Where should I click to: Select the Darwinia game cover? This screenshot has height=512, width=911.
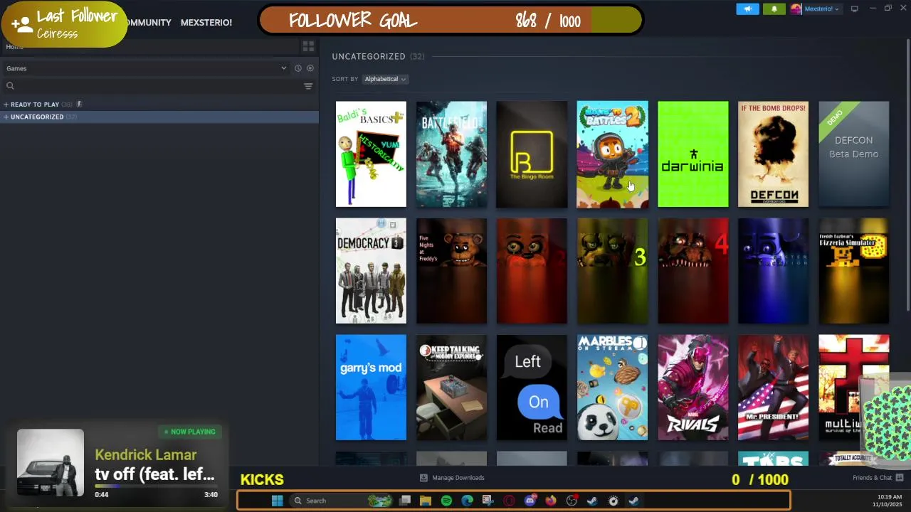[693, 154]
